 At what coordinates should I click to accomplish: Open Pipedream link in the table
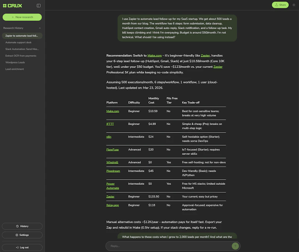coord(113,171)
